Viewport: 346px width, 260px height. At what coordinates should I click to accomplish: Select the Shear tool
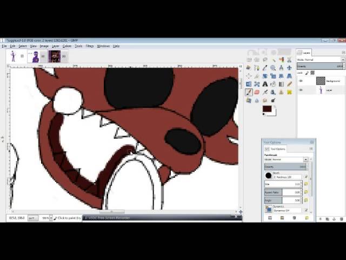(x=281, y=76)
